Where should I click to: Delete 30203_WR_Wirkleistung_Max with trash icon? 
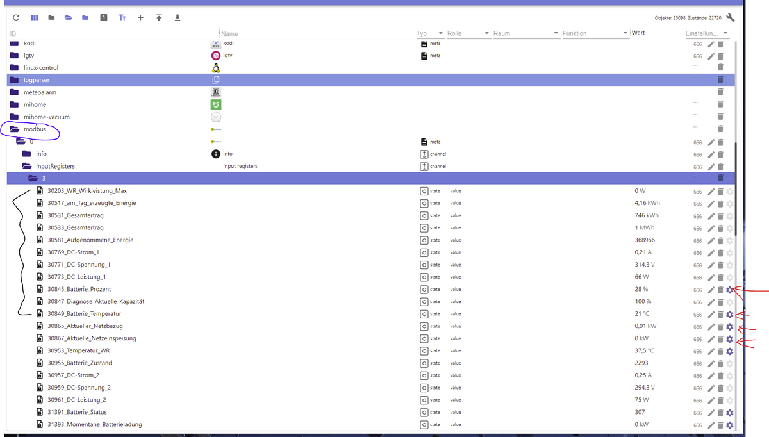[720, 191]
